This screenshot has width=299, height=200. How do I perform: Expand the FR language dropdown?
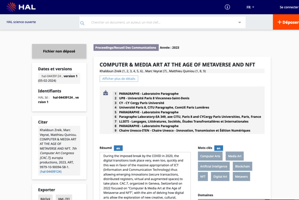[x=250, y=7]
